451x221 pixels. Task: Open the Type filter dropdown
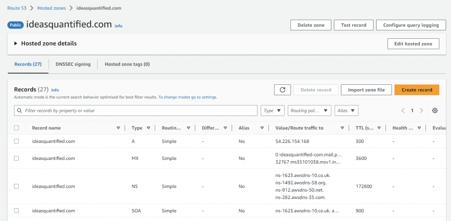click(272, 111)
